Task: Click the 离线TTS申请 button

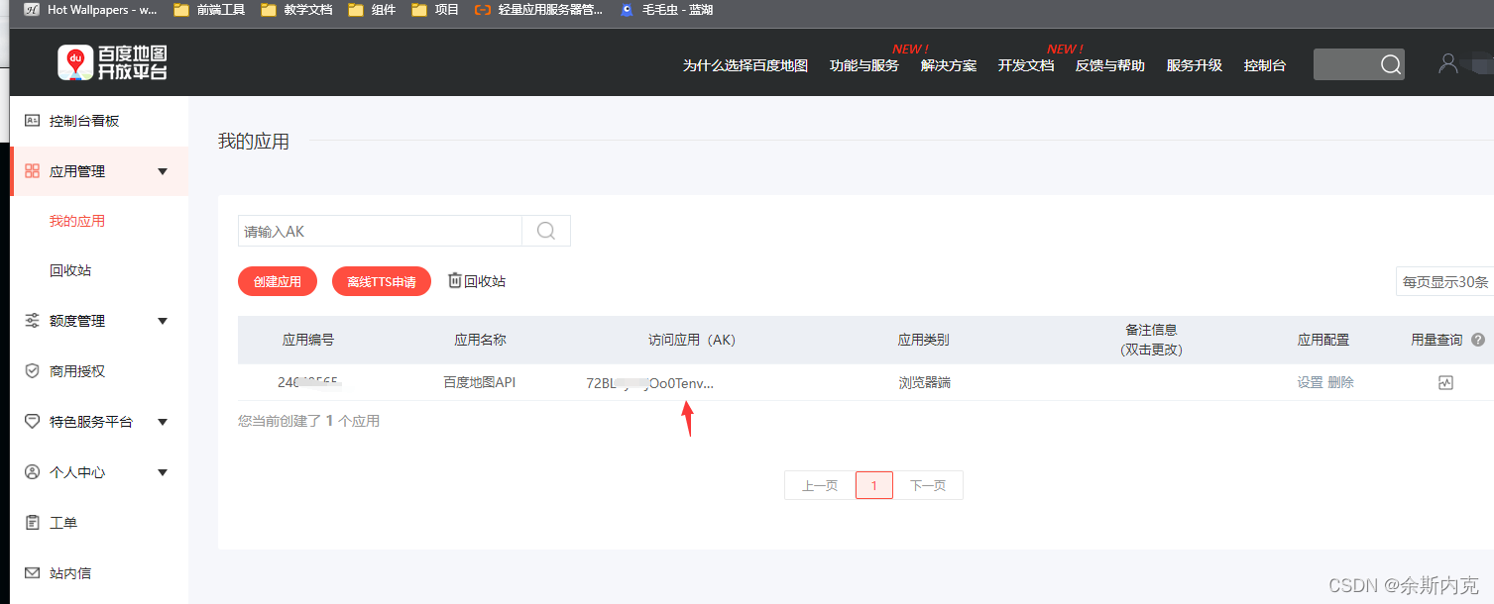Action: tap(382, 281)
